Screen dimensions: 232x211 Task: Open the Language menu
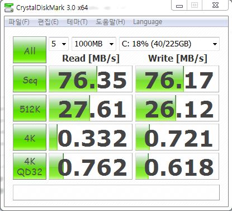pos(148,22)
